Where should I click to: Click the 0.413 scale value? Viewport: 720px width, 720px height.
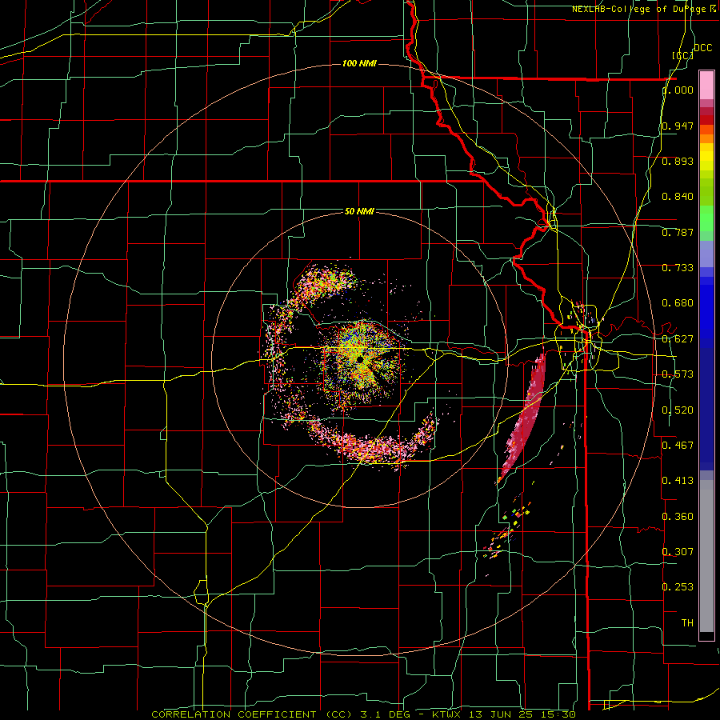click(x=678, y=481)
